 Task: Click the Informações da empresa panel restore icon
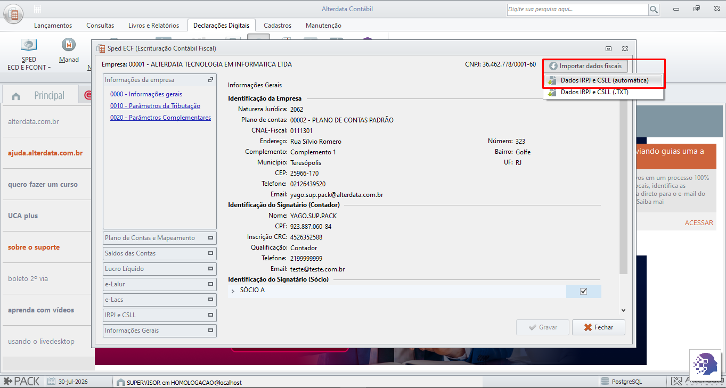tap(210, 80)
